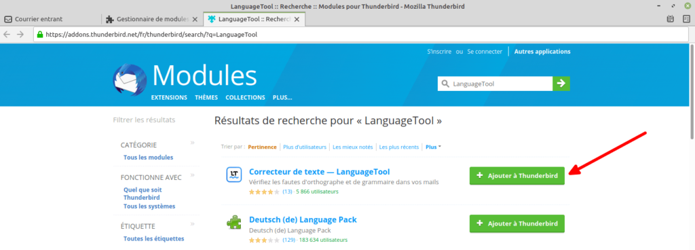Click the magnifier icon in the search box
This screenshot has height=250, width=695.
pyautogui.click(x=445, y=84)
